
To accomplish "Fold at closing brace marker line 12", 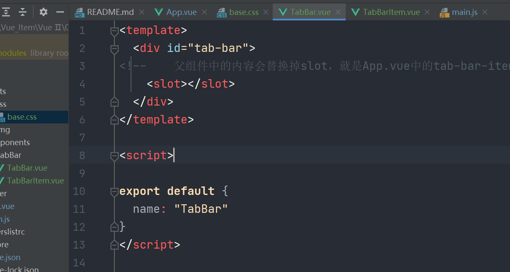I will [x=114, y=227].
